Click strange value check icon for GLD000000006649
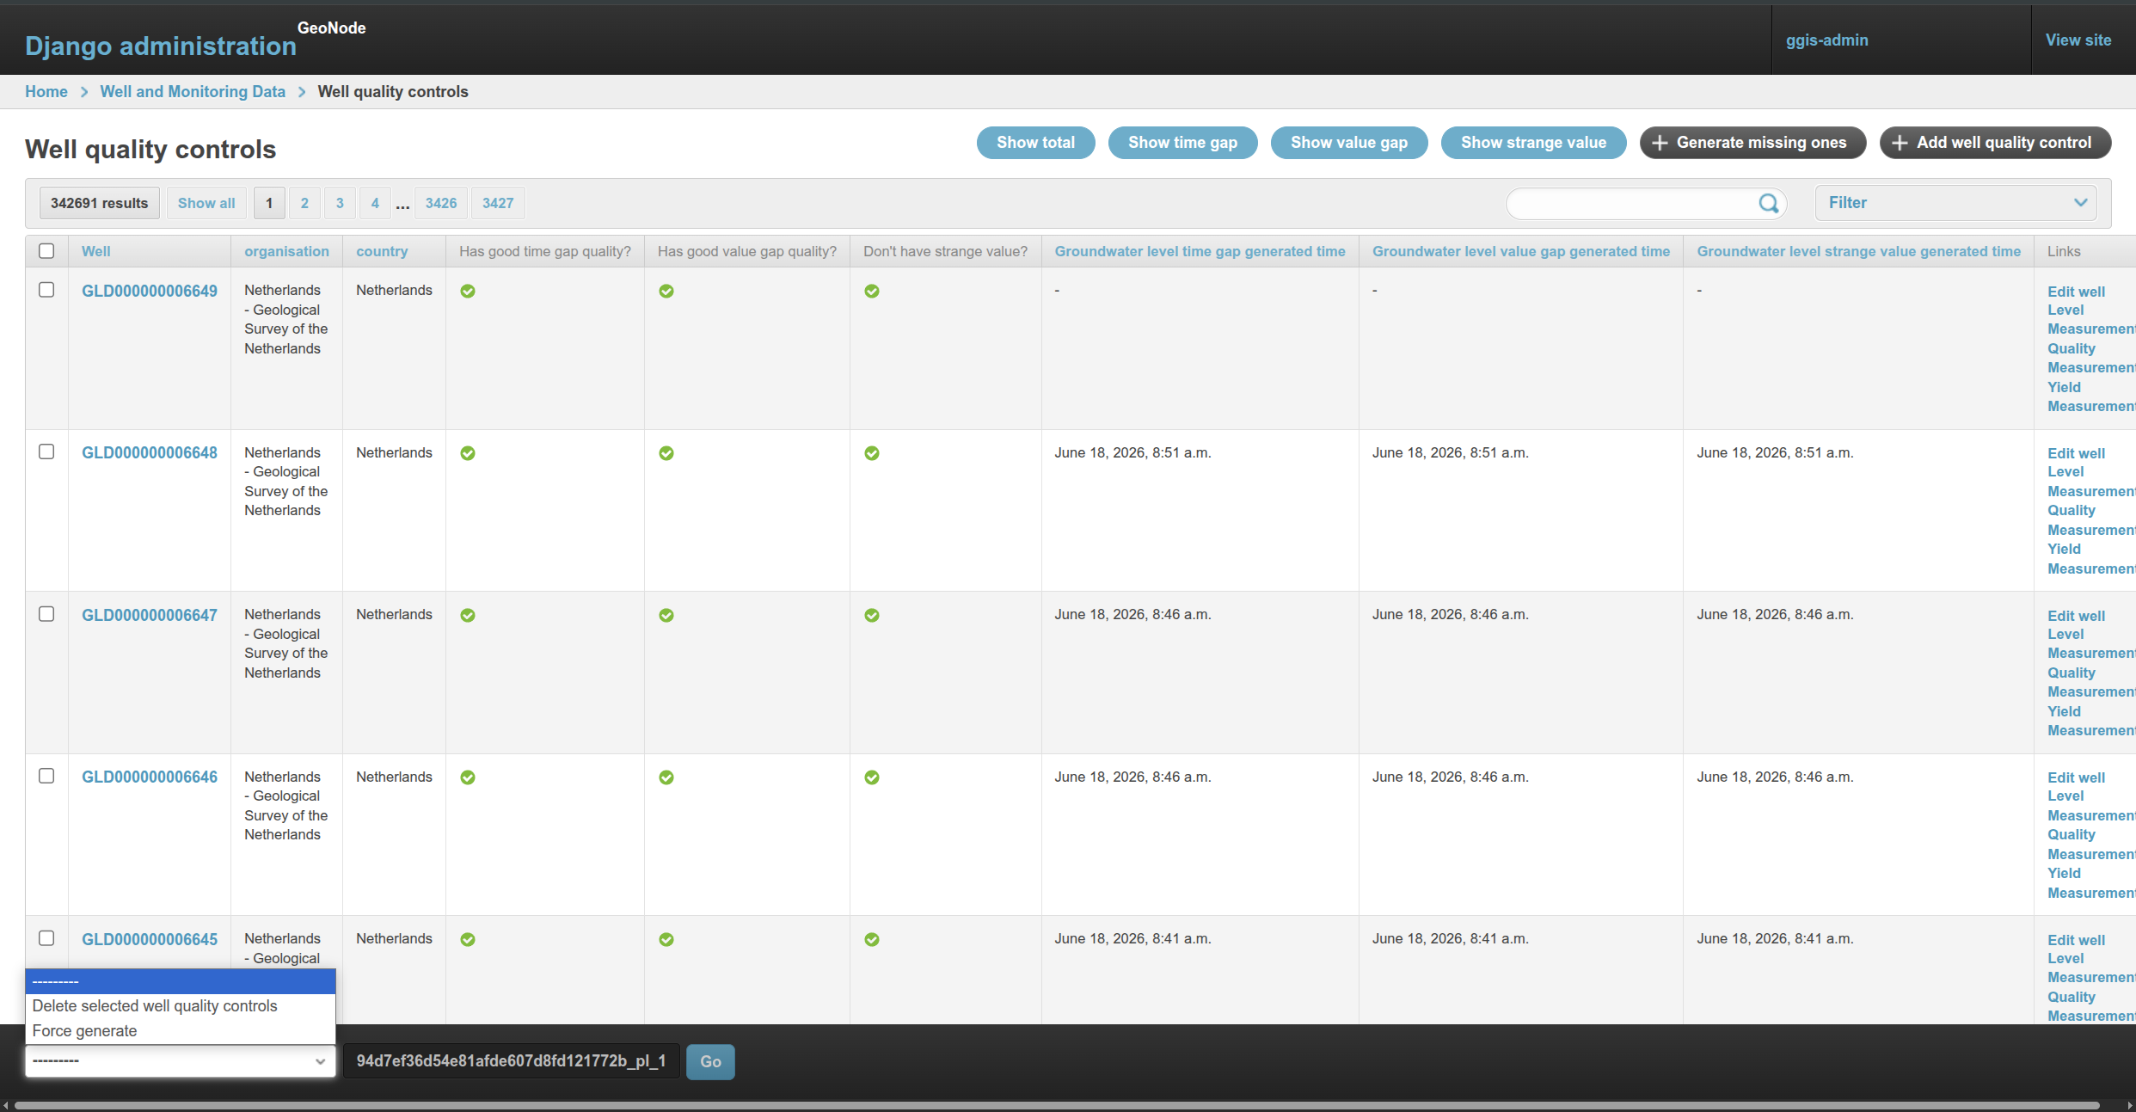The width and height of the screenshot is (2136, 1112). pyautogui.click(x=872, y=292)
